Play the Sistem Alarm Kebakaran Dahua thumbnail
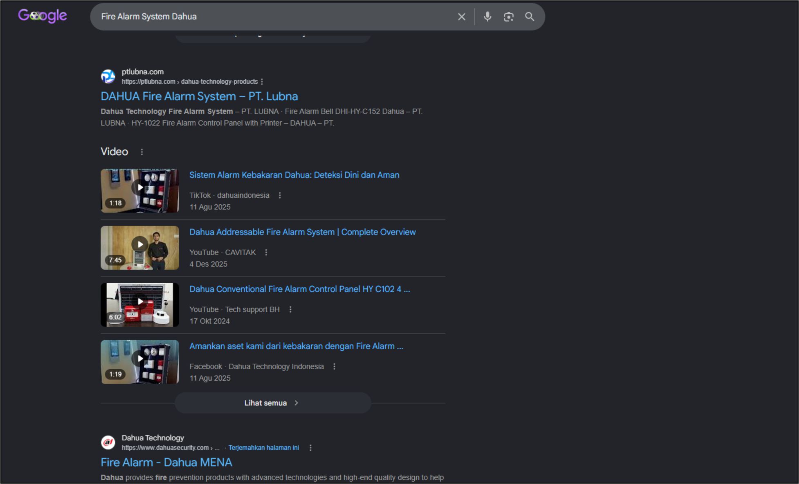This screenshot has height=484, width=799. coord(140,190)
